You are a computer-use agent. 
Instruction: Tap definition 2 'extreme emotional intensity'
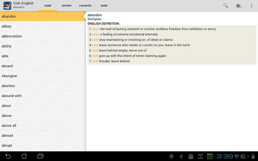coord(124,34)
